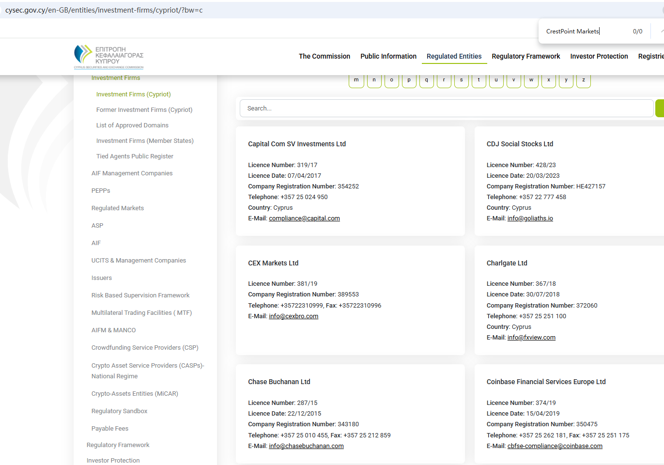Filter firms by letter w
This screenshot has height=465, width=664.
click(x=531, y=80)
